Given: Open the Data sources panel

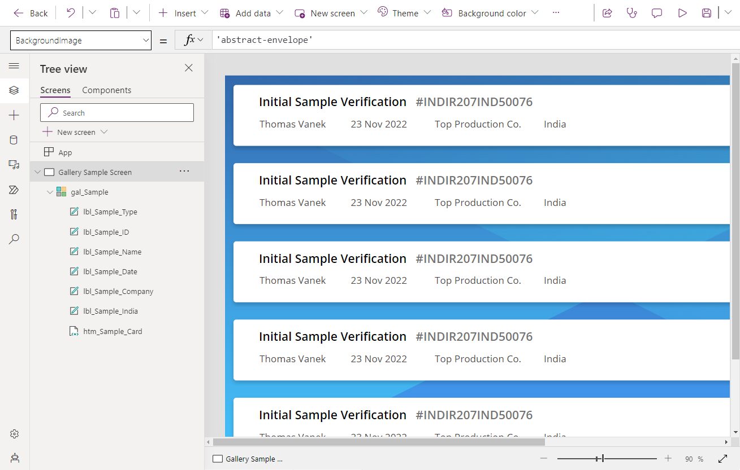Looking at the screenshot, I should tap(14, 139).
